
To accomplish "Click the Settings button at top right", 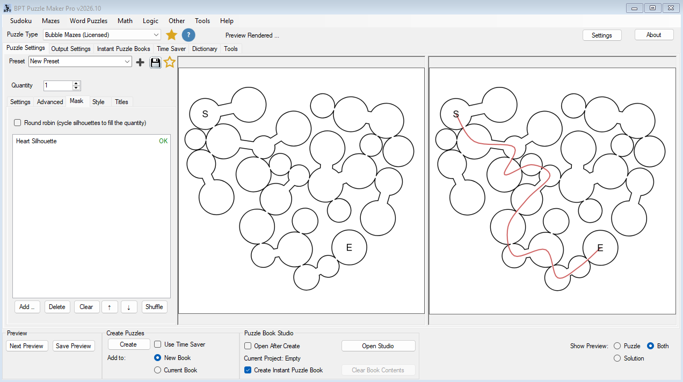I will tap(602, 35).
